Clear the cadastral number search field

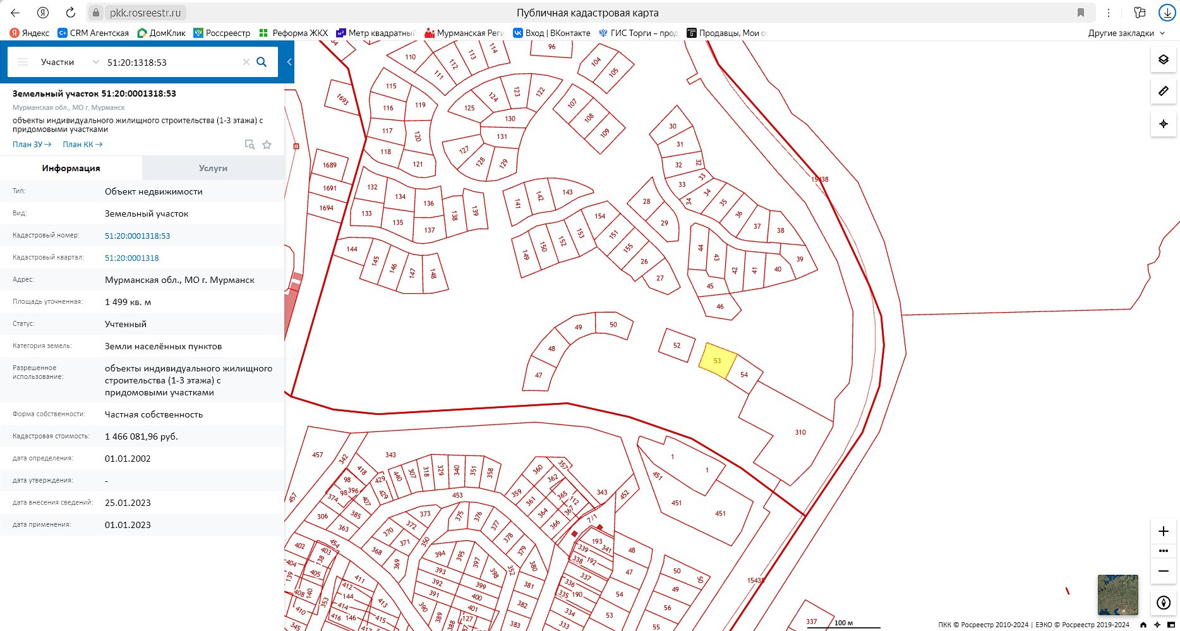click(246, 62)
